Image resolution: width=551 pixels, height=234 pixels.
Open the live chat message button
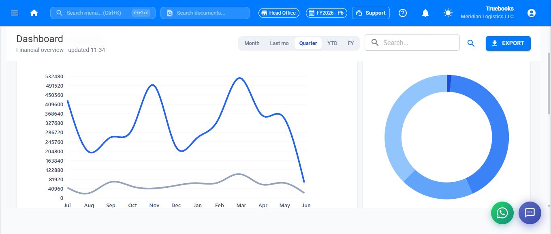tap(530, 213)
